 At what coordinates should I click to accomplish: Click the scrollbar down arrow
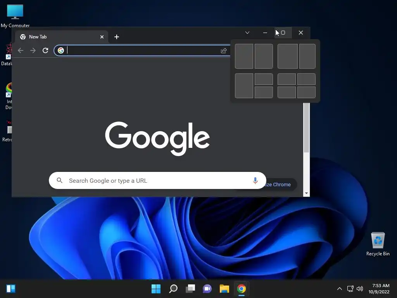(306, 193)
